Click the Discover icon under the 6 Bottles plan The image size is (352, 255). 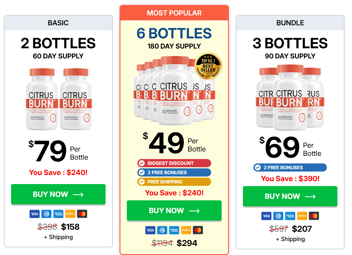186,230
